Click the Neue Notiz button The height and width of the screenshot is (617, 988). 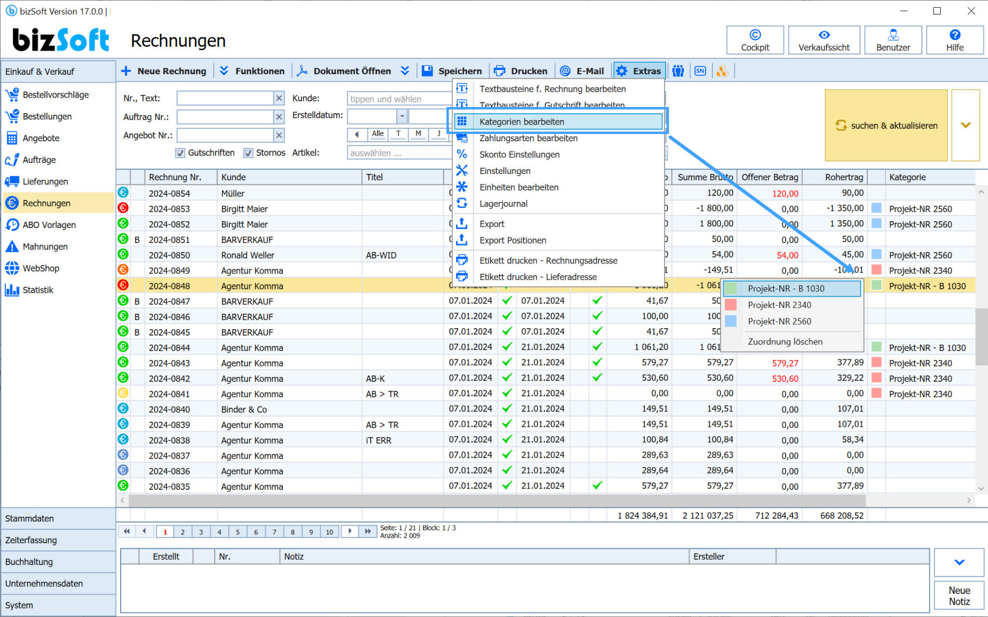coord(959,596)
